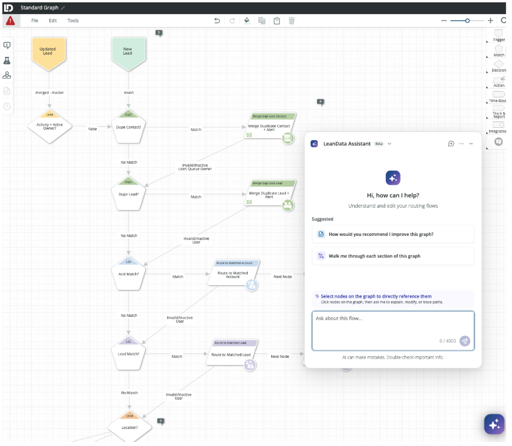This screenshot has height=446, width=512.
Task: Click the 'Ask about this flow' input
Action: (x=393, y=331)
